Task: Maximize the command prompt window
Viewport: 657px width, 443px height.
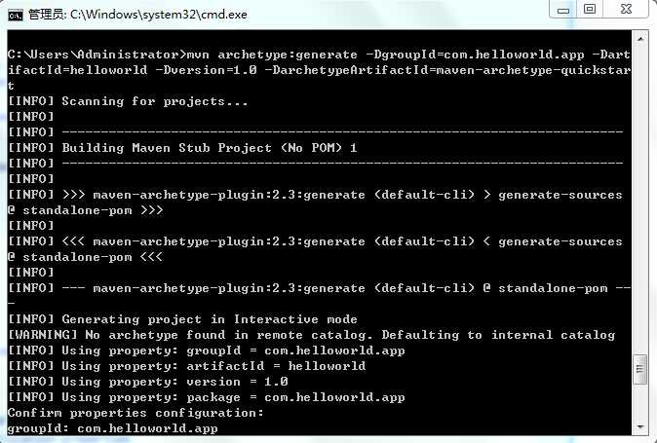Action: tap(590, 10)
